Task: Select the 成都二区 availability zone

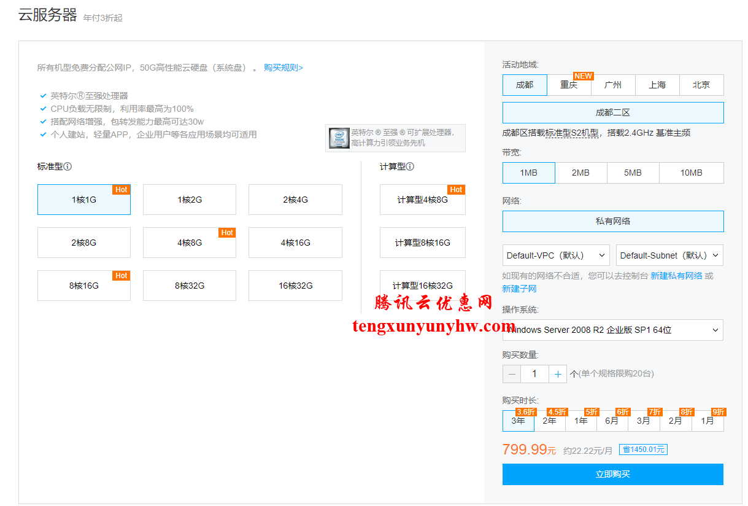Action: click(x=613, y=113)
